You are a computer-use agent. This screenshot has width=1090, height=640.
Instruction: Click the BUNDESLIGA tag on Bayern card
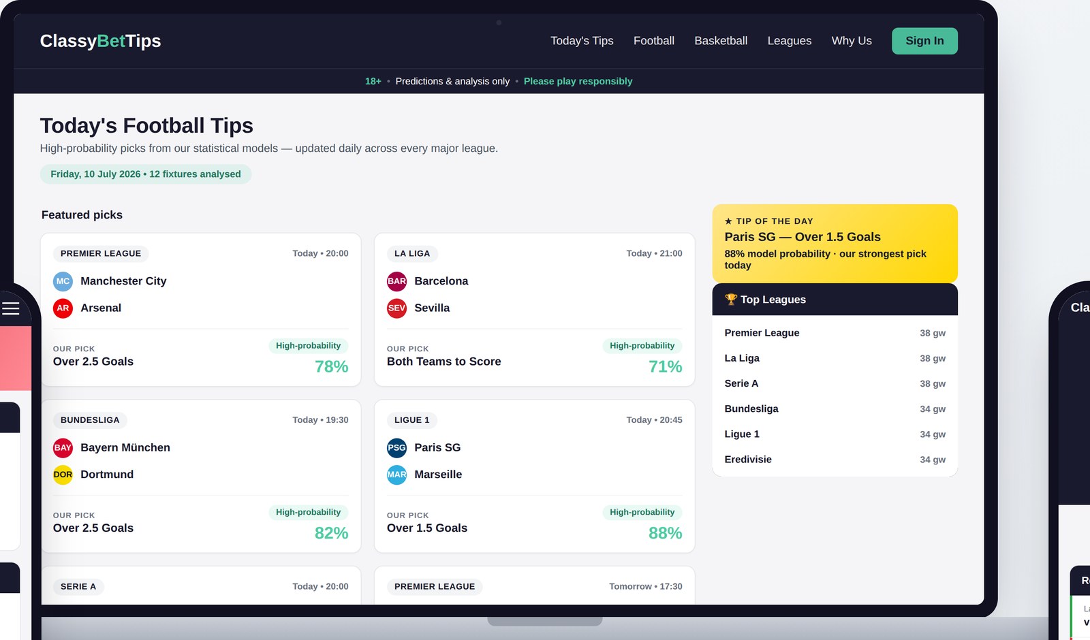click(90, 420)
